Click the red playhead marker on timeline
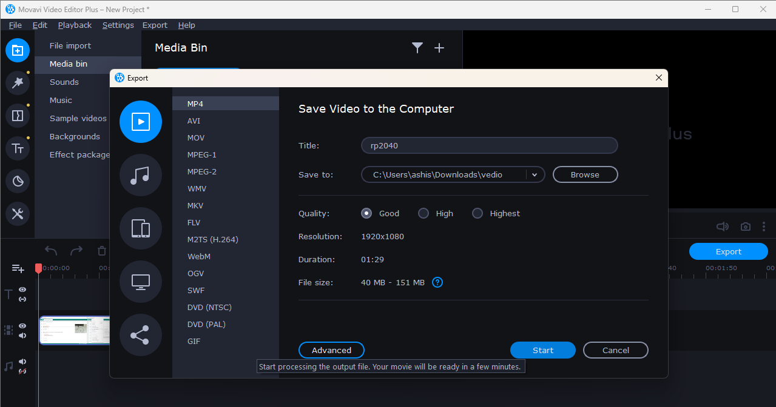 tap(38, 268)
